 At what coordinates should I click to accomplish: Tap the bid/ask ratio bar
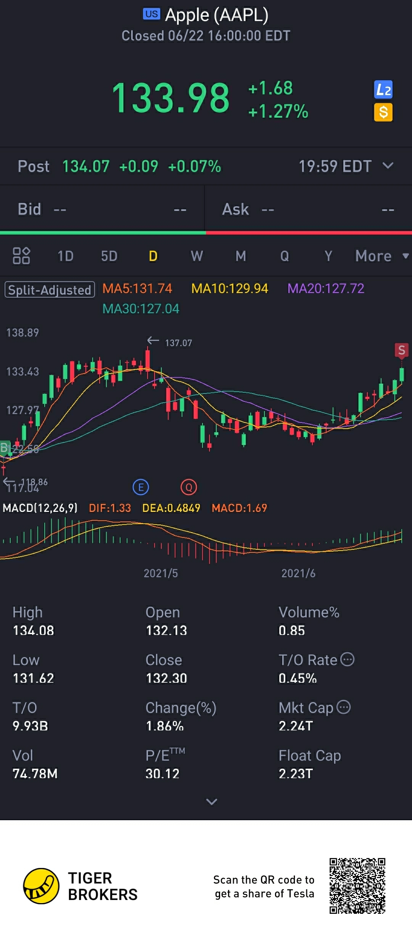pos(206,233)
